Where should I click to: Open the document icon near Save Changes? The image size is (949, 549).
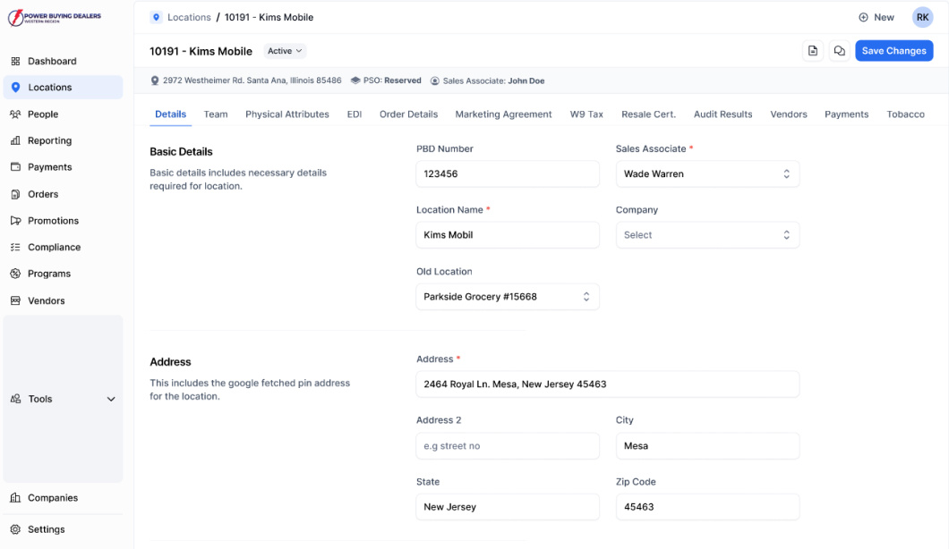coord(813,51)
